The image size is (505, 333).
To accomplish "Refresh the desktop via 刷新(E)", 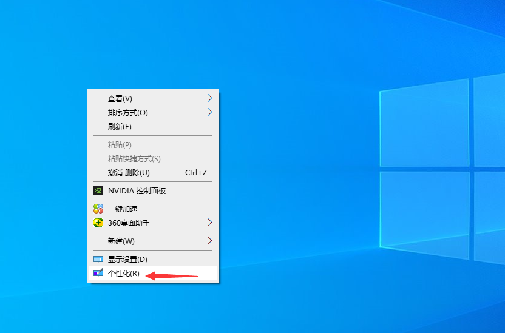I will [120, 126].
